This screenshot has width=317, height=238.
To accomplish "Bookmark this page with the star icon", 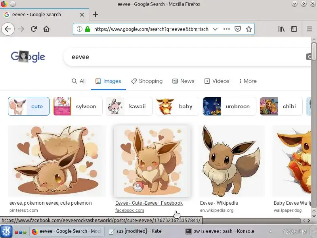I will (249, 29).
